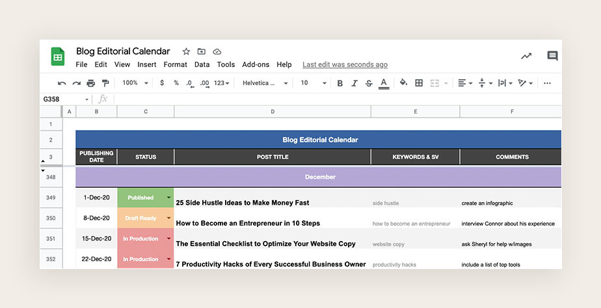Open text wrapping dropdown
The height and width of the screenshot is (308, 601).
tap(505, 83)
